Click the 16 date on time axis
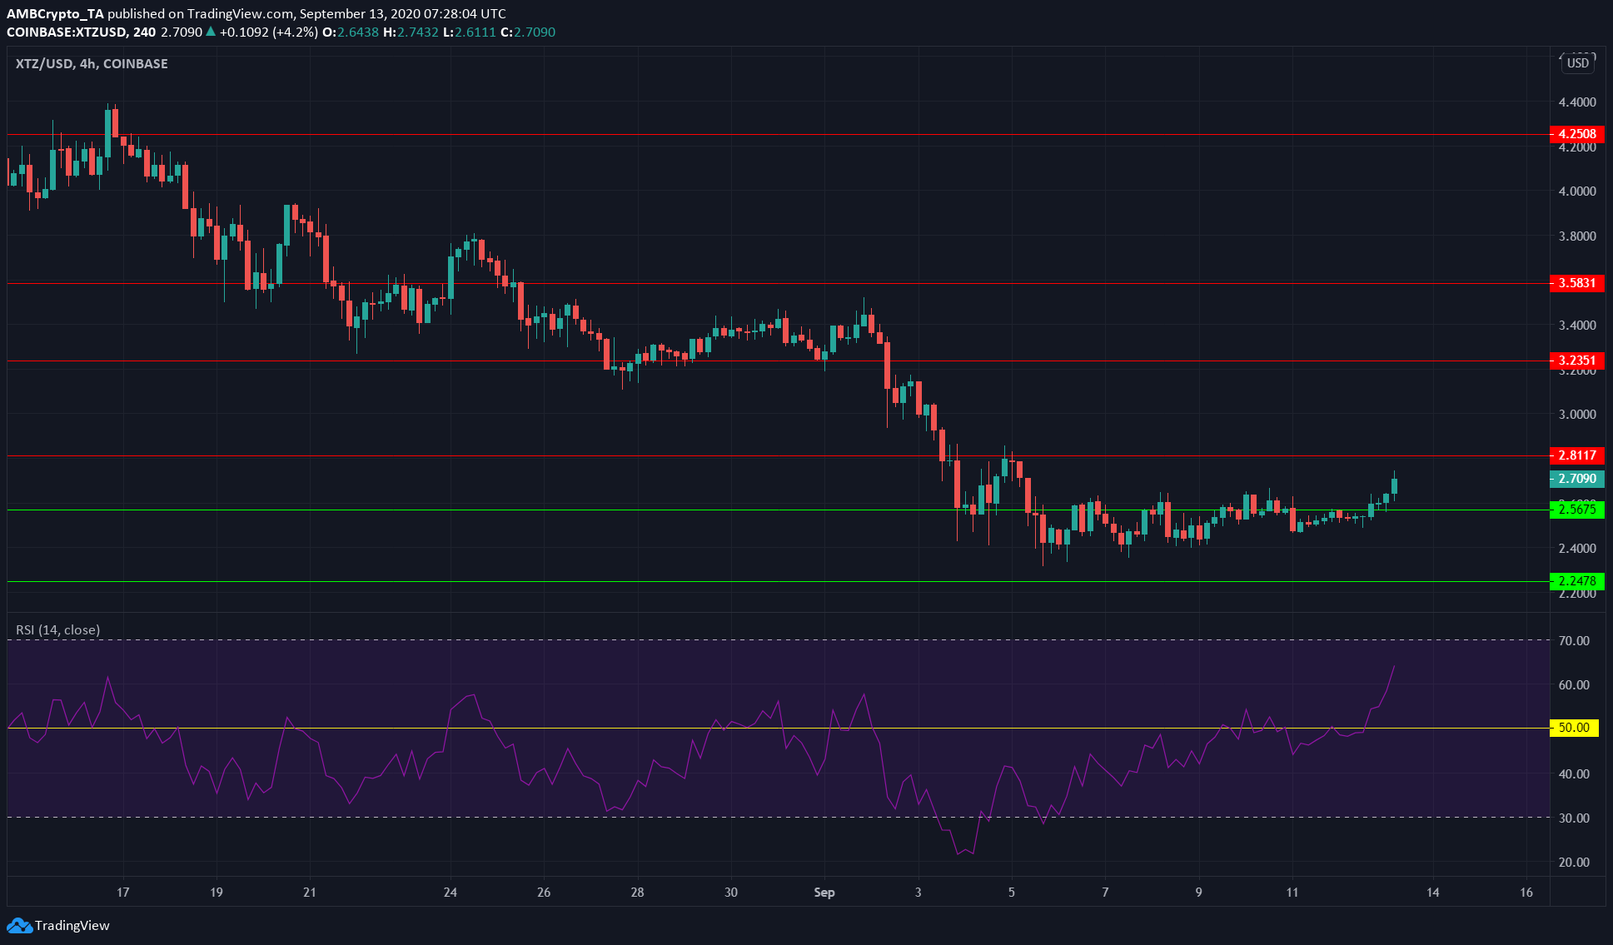Screen dimensions: 1613x945 [x=1526, y=893]
